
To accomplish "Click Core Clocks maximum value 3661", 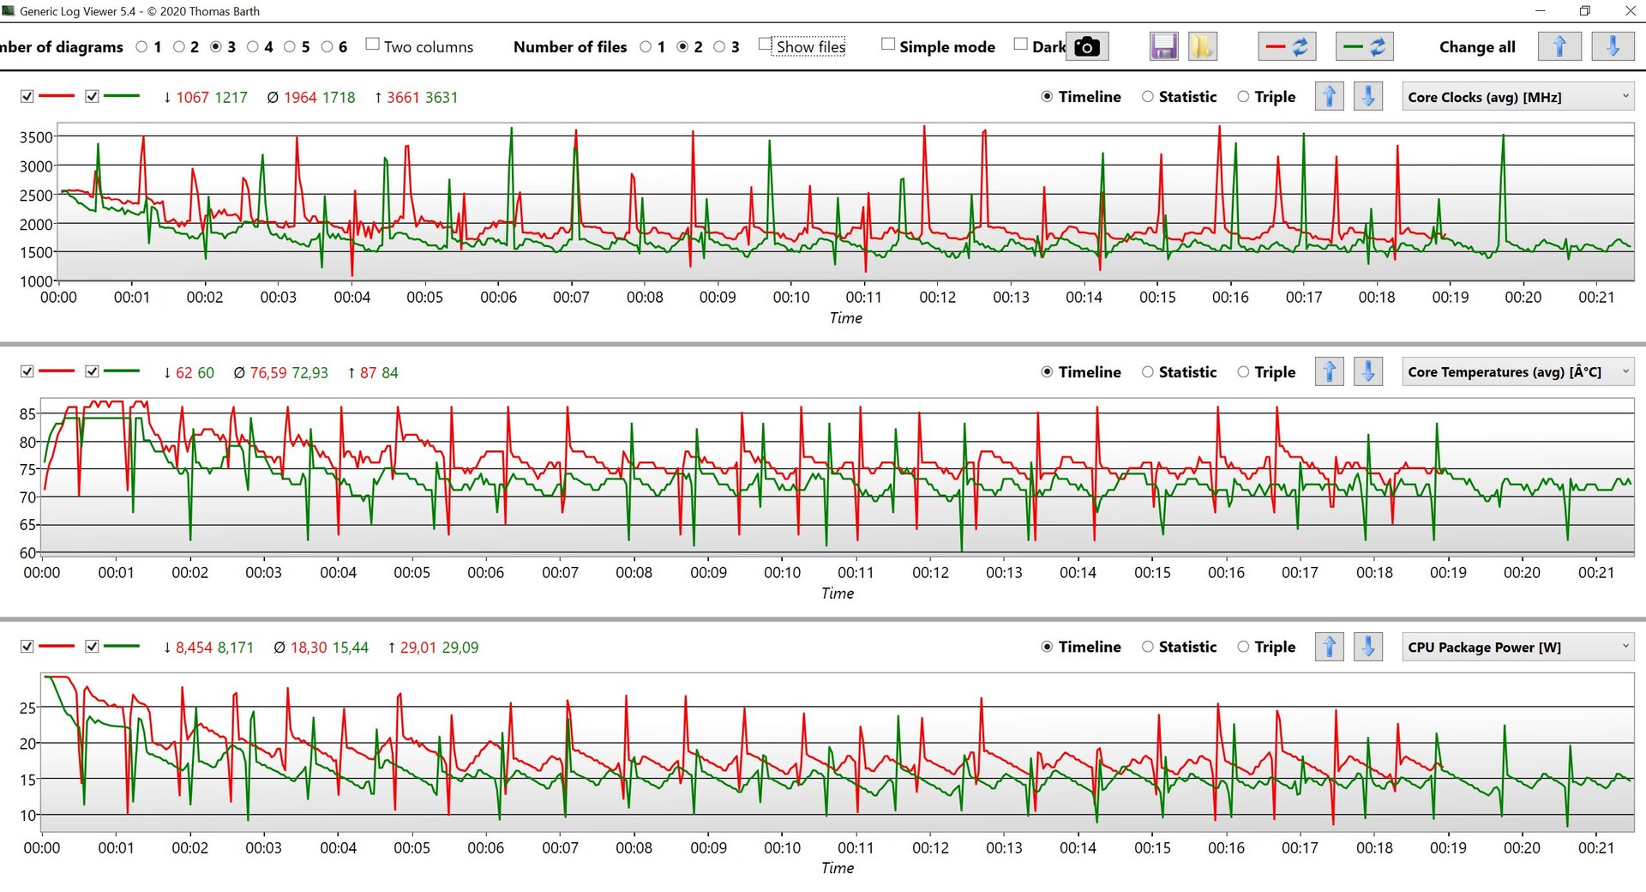I will coord(403,98).
